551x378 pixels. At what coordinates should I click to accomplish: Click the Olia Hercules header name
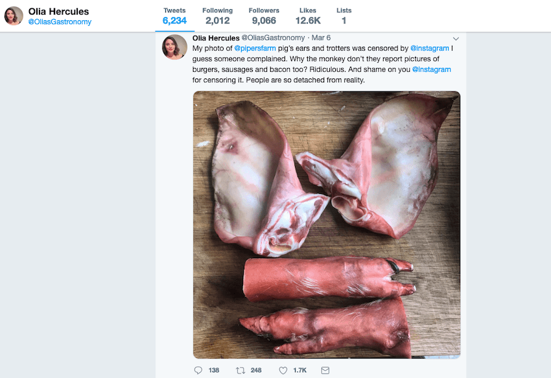(x=58, y=12)
